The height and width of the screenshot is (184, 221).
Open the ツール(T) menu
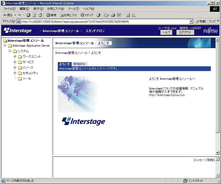point(73,9)
